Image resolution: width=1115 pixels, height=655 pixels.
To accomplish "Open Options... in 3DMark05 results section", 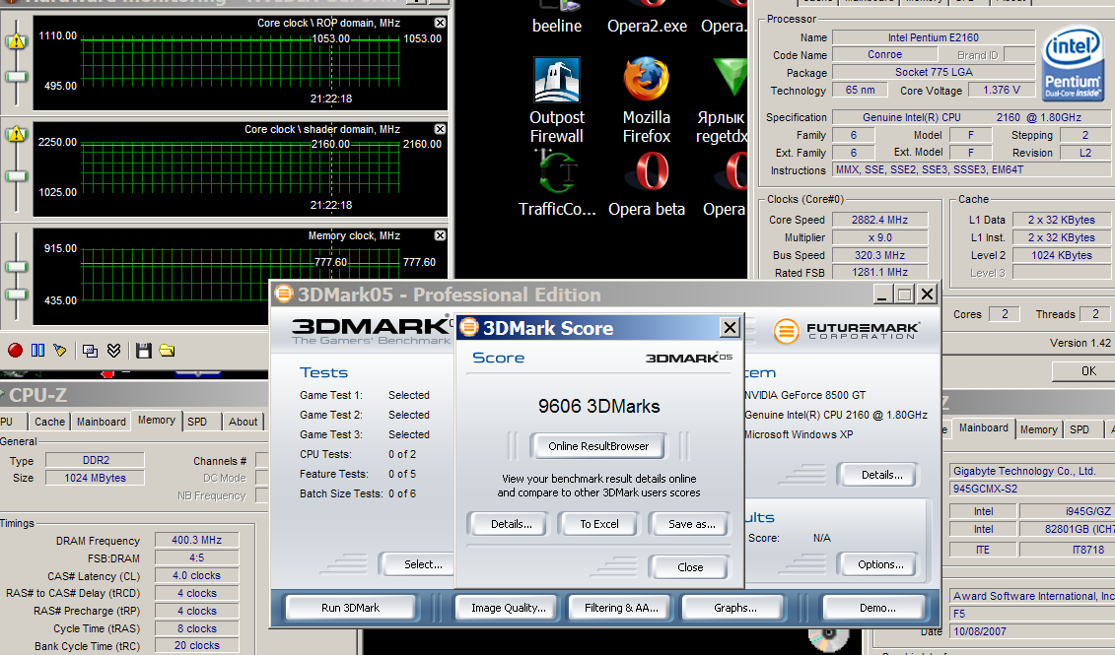I will pyautogui.click(x=880, y=564).
